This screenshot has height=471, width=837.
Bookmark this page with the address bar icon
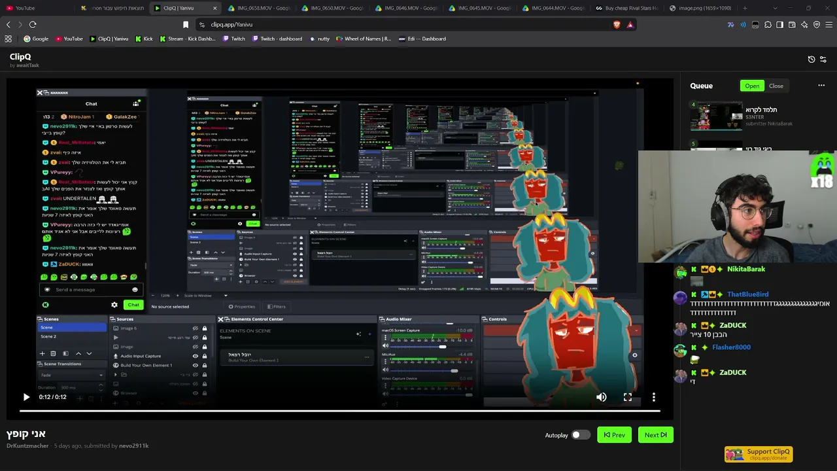[186, 24]
